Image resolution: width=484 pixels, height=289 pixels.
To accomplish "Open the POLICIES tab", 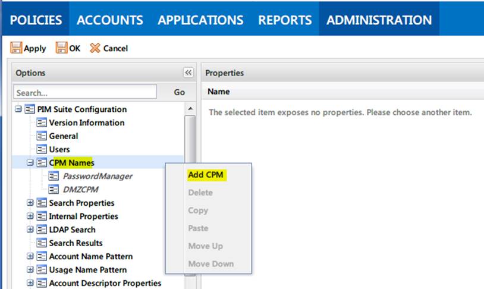I will [x=36, y=20].
